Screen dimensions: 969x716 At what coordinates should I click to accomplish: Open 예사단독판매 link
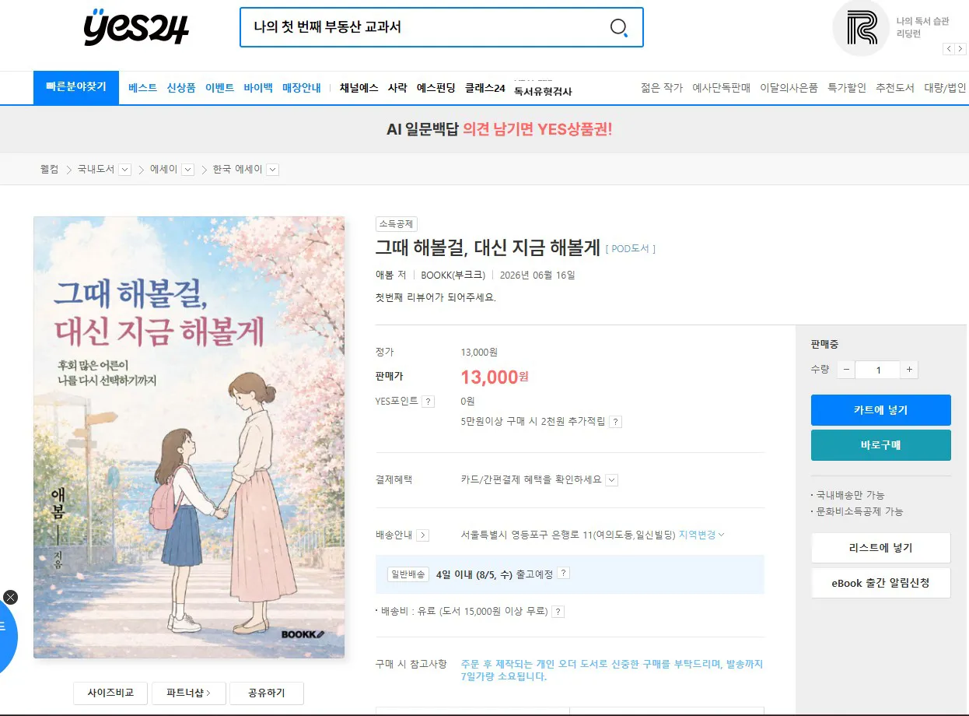click(x=721, y=88)
